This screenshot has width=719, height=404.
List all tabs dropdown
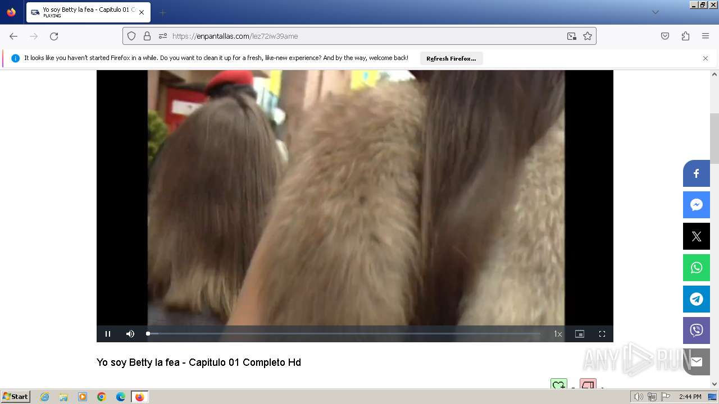[x=655, y=12]
